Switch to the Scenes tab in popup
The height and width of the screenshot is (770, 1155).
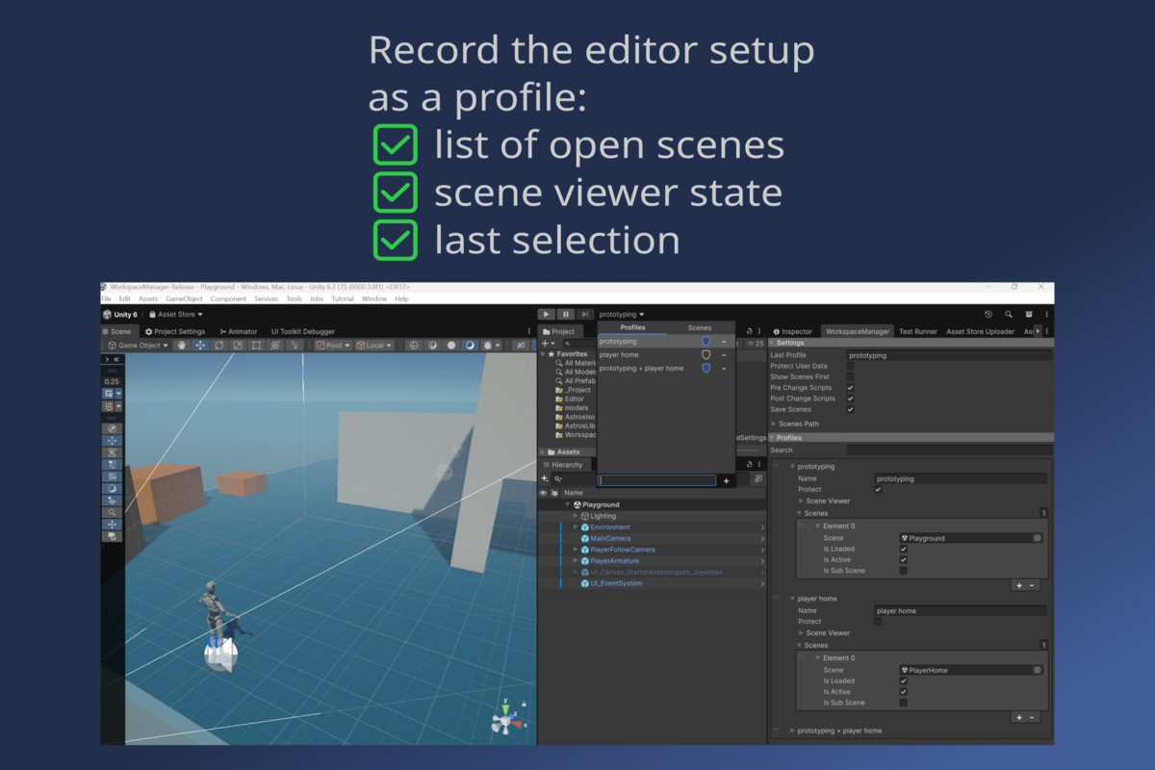point(700,327)
